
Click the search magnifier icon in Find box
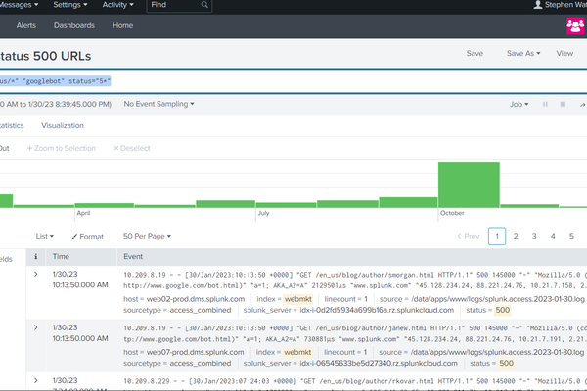(204, 5)
